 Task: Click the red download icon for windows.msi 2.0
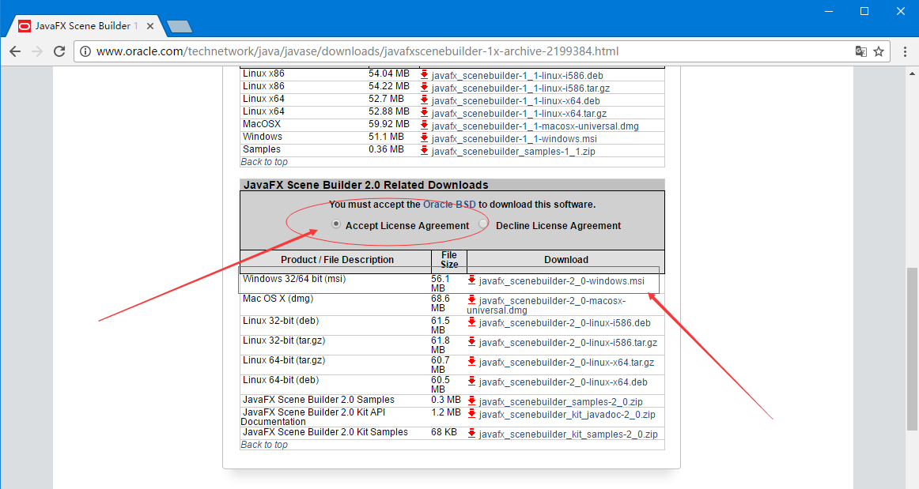coord(472,280)
